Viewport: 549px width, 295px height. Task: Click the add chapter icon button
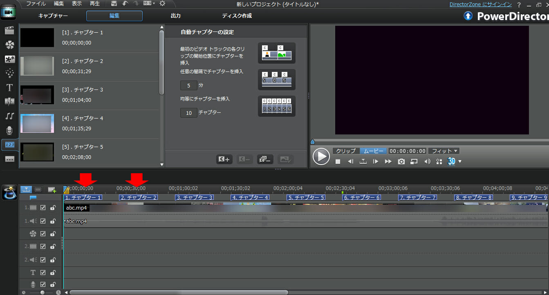[x=224, y=159]
